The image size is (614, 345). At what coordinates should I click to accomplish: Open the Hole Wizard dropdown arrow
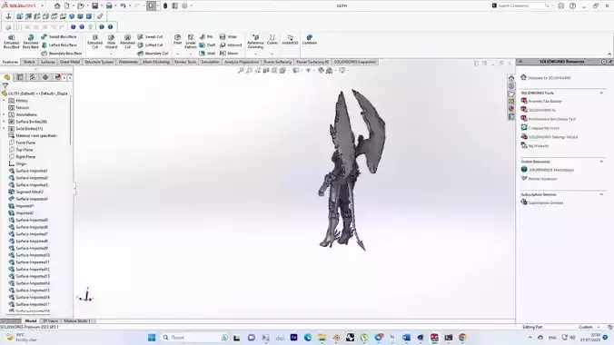tap(111, 54)
